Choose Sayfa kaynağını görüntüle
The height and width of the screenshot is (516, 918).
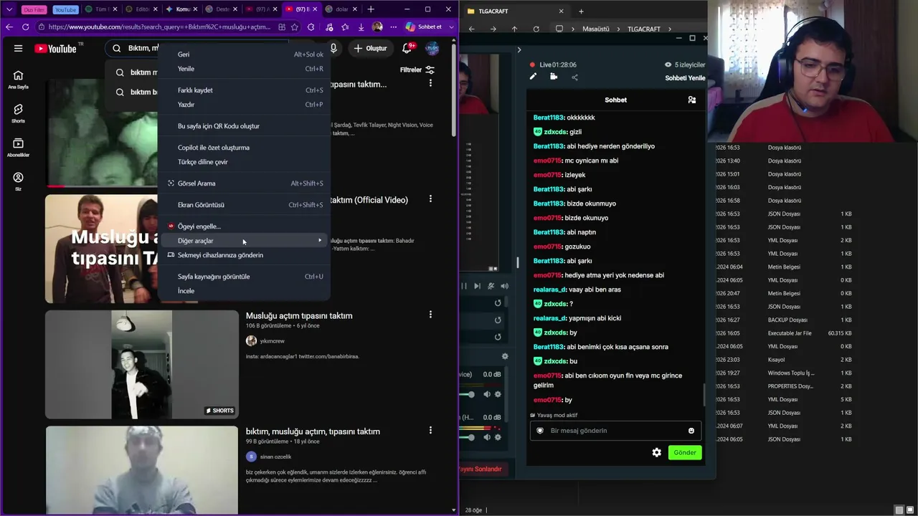pyautogui.click(x=244, y=277)
